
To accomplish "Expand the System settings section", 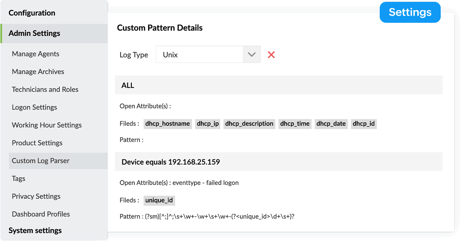I will pos(35,231).
